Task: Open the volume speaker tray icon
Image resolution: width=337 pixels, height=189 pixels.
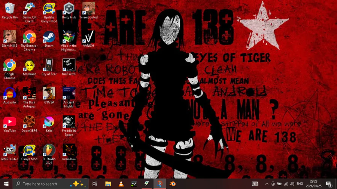Action: (292, 184)
